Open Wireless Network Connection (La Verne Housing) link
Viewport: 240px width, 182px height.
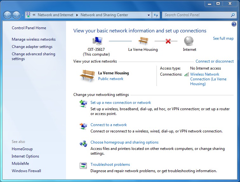pos(208,79)
